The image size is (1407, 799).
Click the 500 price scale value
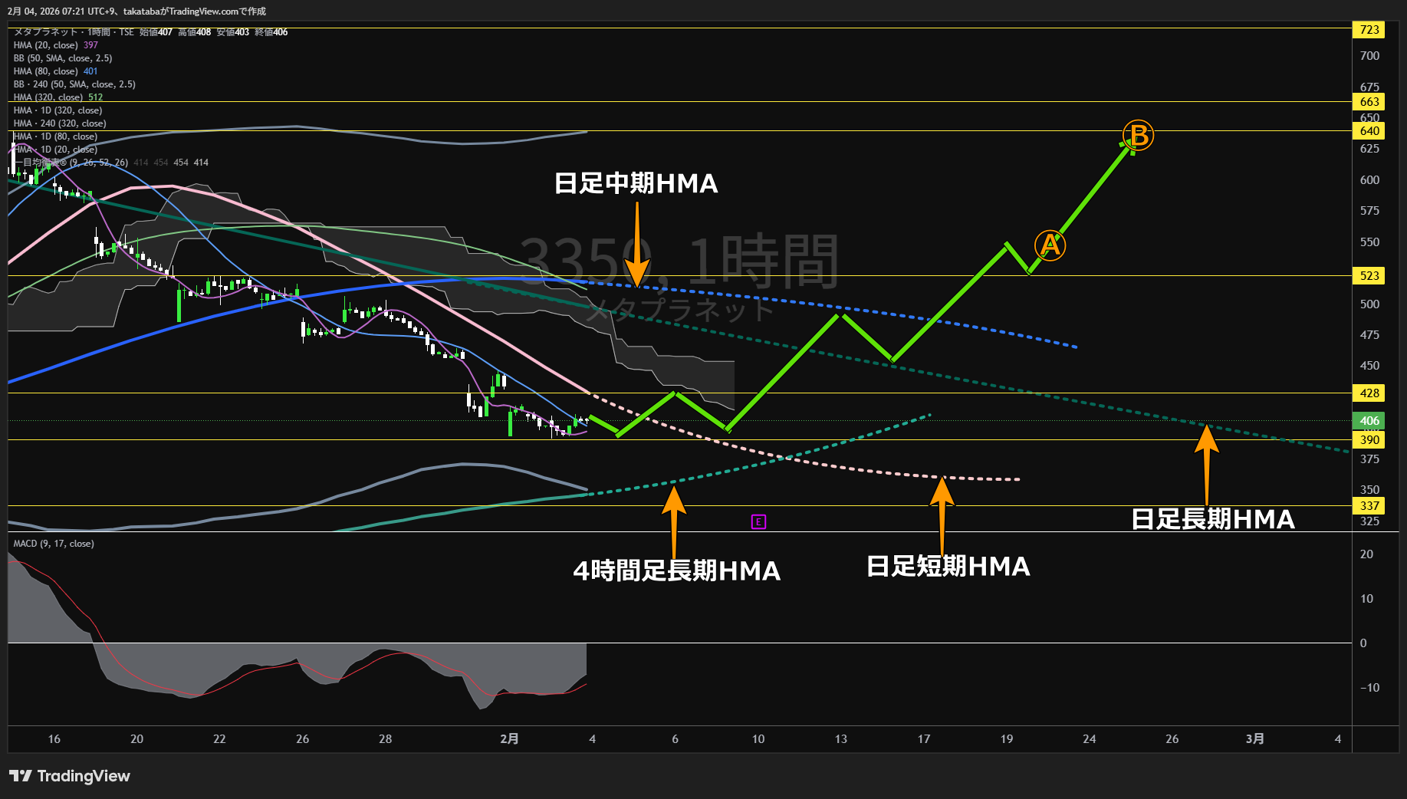click(x=1369, y=304)
